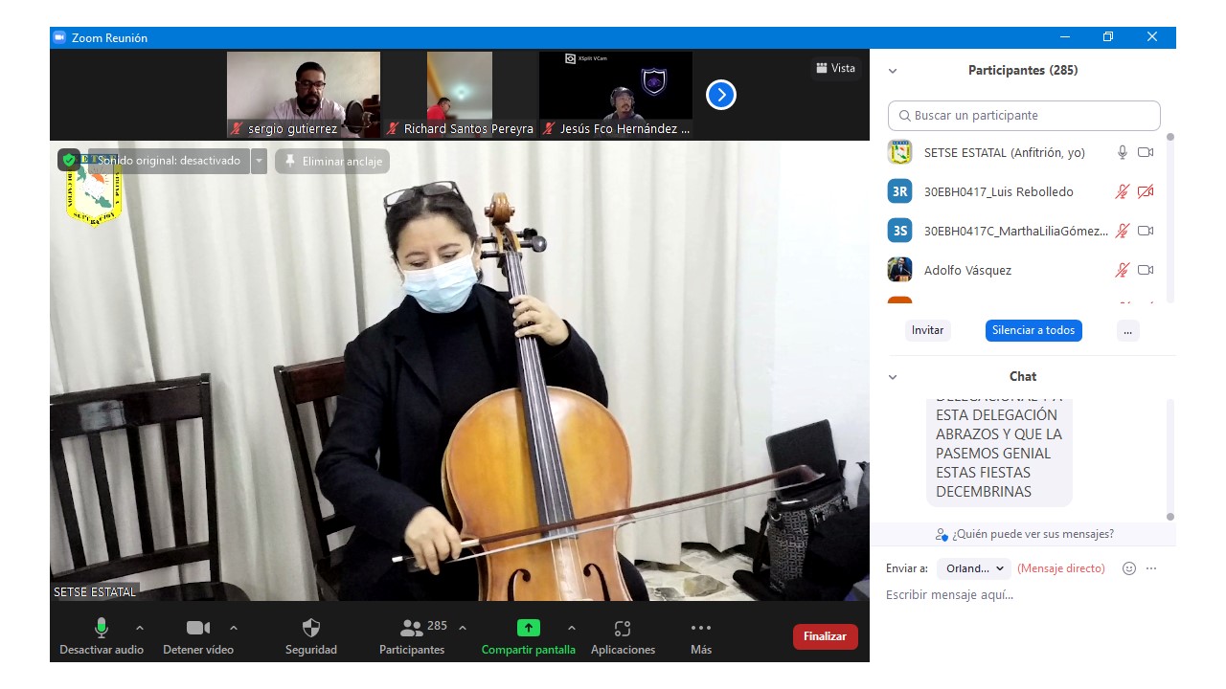The width and height of the screenshot is (1226, 689).
Task: Click Detener vídeo camera icon
Action: click(x=198, y=628)
